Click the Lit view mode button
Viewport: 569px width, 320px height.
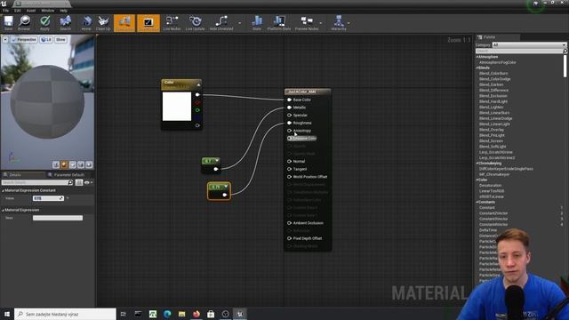[46, 39]
